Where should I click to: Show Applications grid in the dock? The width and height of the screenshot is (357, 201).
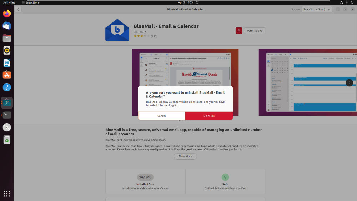(7, 194)
